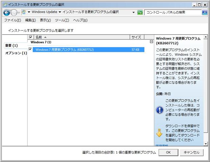Click the 57 KB size value
This screenshot has height=162, width=210.
tap(135, 50)
